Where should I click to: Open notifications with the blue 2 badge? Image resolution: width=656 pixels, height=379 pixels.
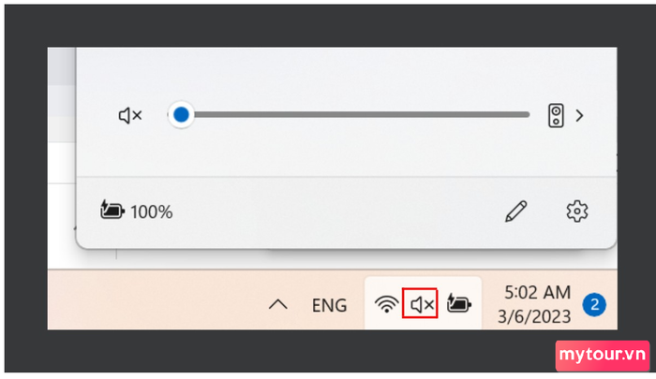click(x=594, y=304)
